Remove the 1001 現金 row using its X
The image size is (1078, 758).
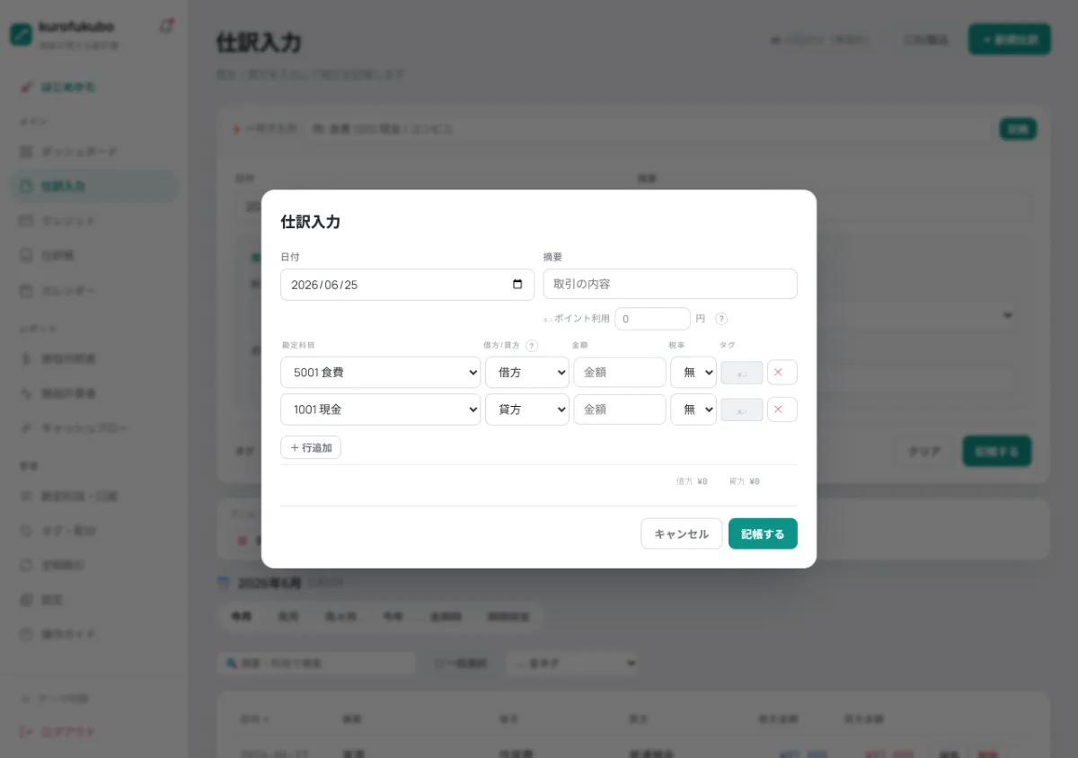[782, 410]
